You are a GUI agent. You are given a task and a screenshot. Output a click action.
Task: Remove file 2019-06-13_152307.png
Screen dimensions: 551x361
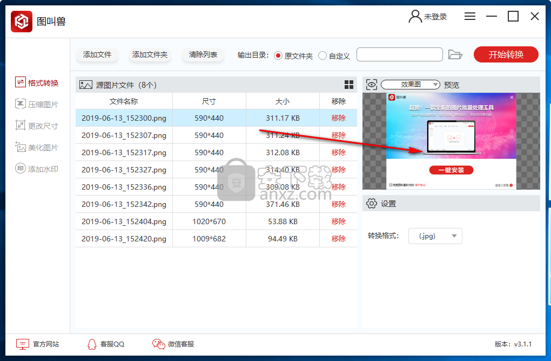(338, 135)
